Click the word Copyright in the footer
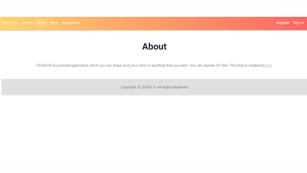The height and width of the screenshot is (173, 307). (128, 87)
